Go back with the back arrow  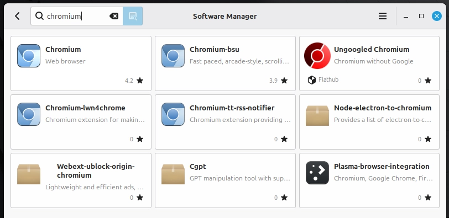point(18,16)
